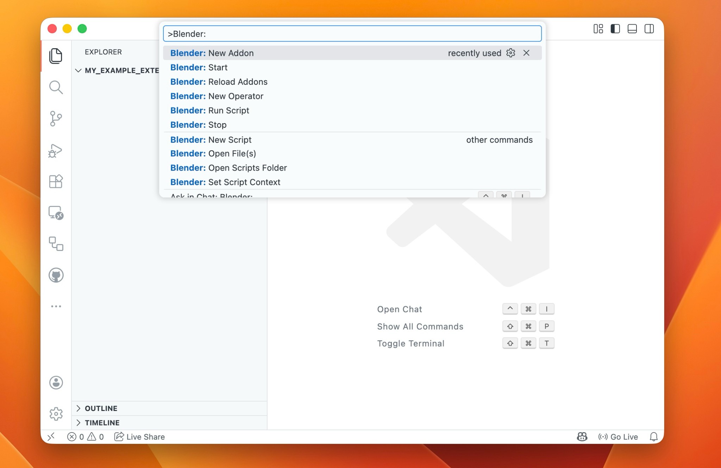Image resolution: width=721 pixels, height=468 pixels.
Task: Click the Copilot icon in the status bar
Action: [582, 437]
